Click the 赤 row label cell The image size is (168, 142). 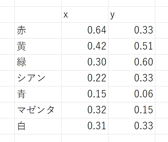pos(38,30)
